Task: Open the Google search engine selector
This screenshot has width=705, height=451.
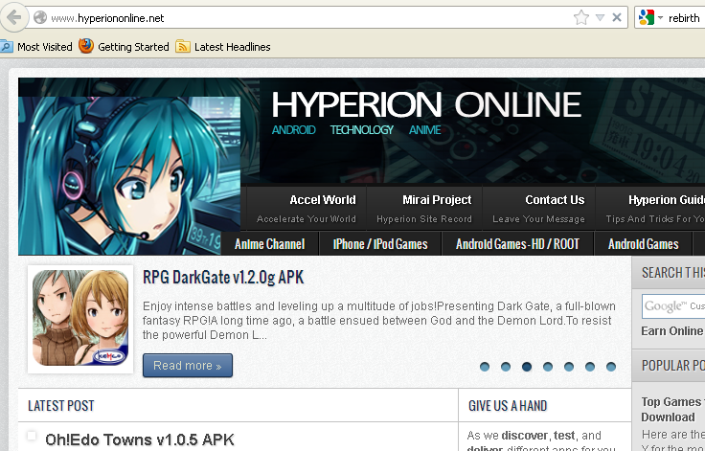Action: (650, 17)
